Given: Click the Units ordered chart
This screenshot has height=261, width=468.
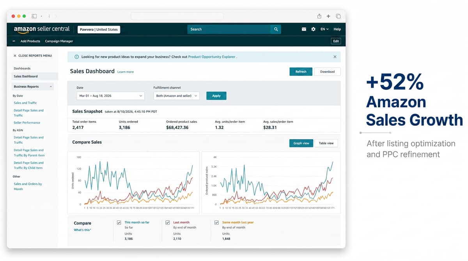Looking at the screenshot, I should click(134, 183).
